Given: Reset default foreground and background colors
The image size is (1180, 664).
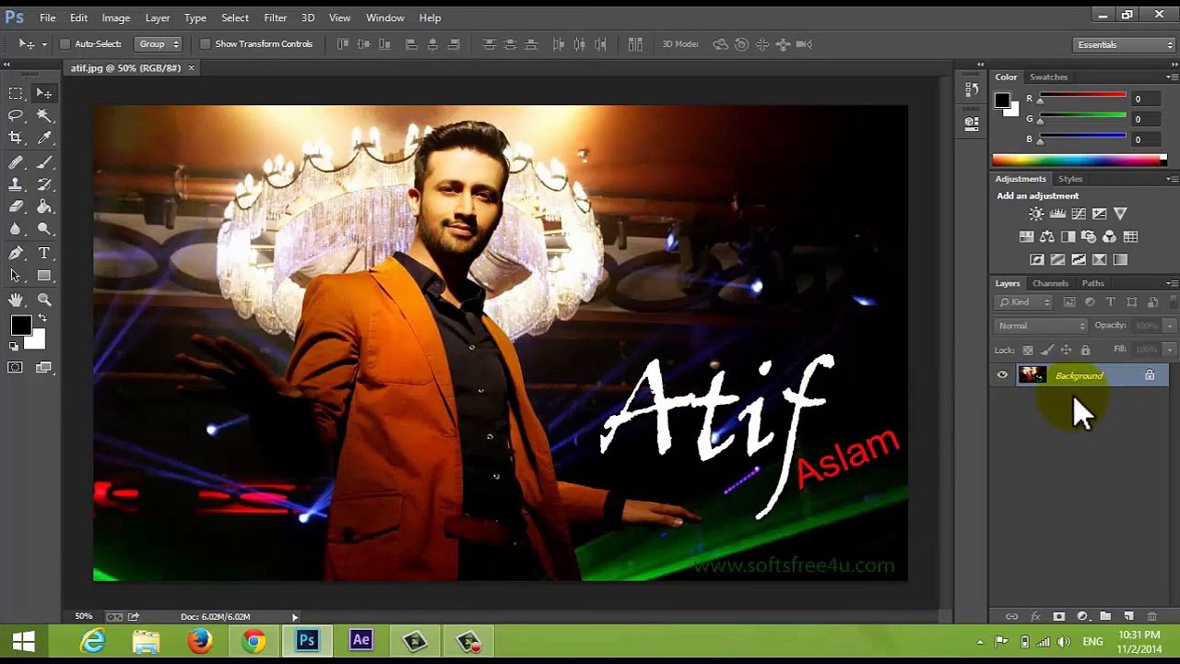Looking at the screenshot, I should pos(14,347).
